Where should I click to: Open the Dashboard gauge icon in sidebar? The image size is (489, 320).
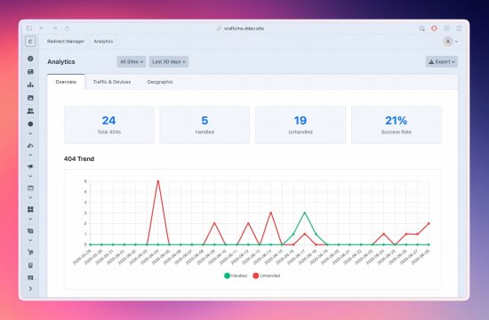pos(30,59)
